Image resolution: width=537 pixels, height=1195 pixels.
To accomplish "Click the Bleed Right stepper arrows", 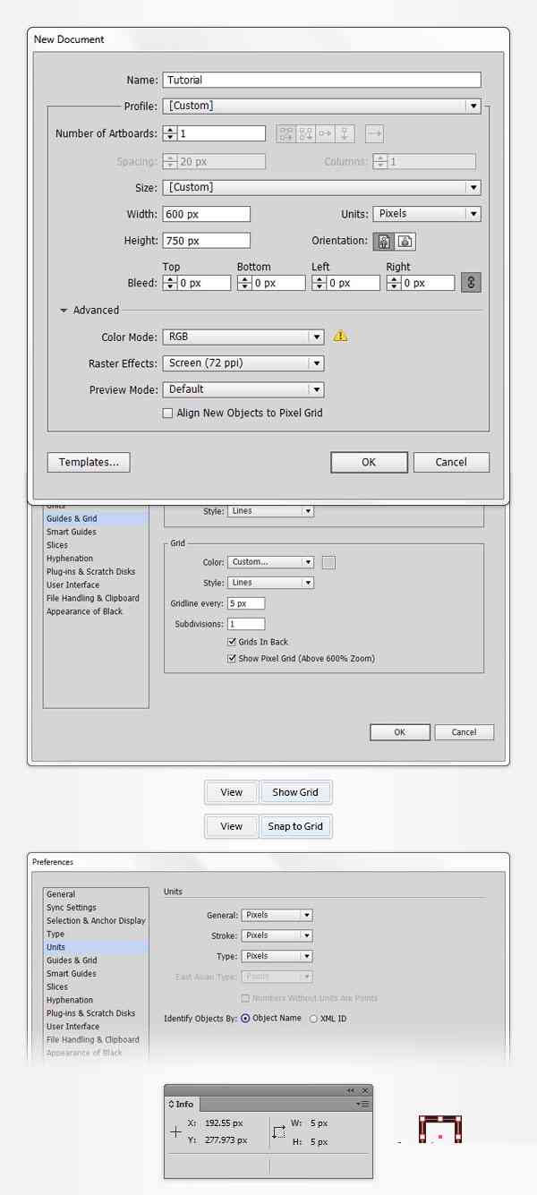I will [x=393, y=283].
